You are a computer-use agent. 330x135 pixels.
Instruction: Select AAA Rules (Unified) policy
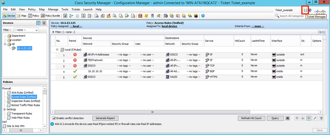pos(22,93)
